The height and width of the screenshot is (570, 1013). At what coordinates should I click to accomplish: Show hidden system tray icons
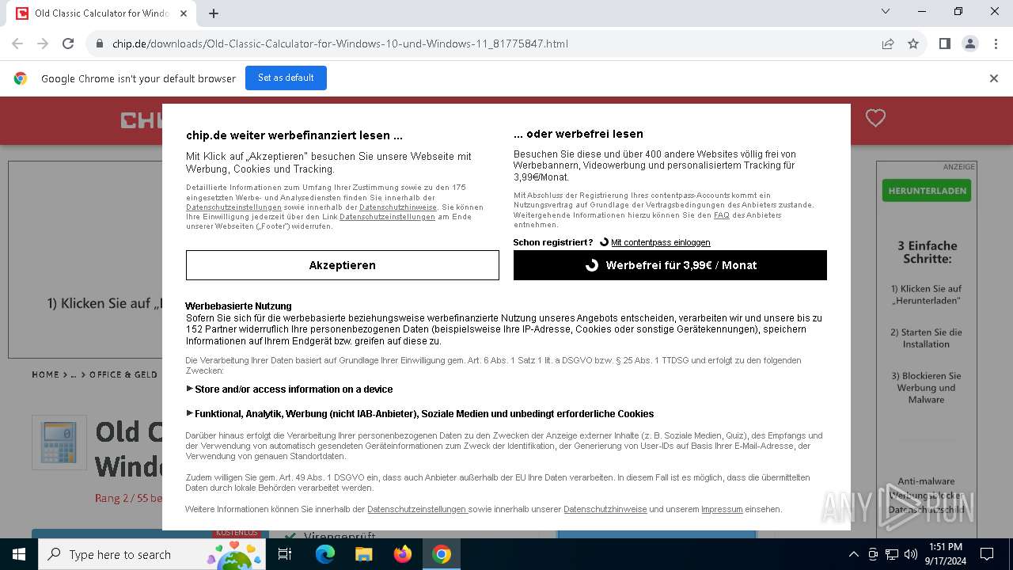click(853, 554)
